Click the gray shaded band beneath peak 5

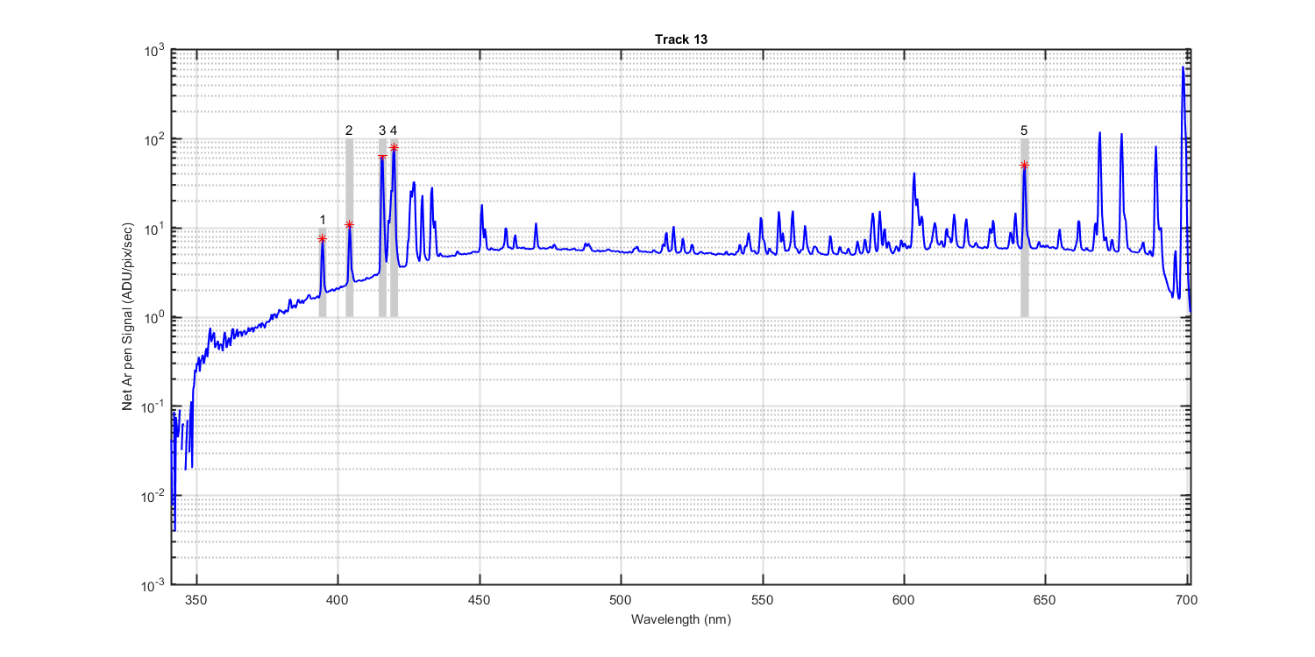1024,228
